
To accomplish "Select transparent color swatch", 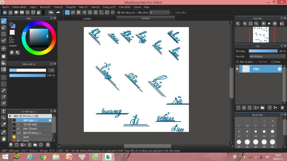I will click(12, 32).
